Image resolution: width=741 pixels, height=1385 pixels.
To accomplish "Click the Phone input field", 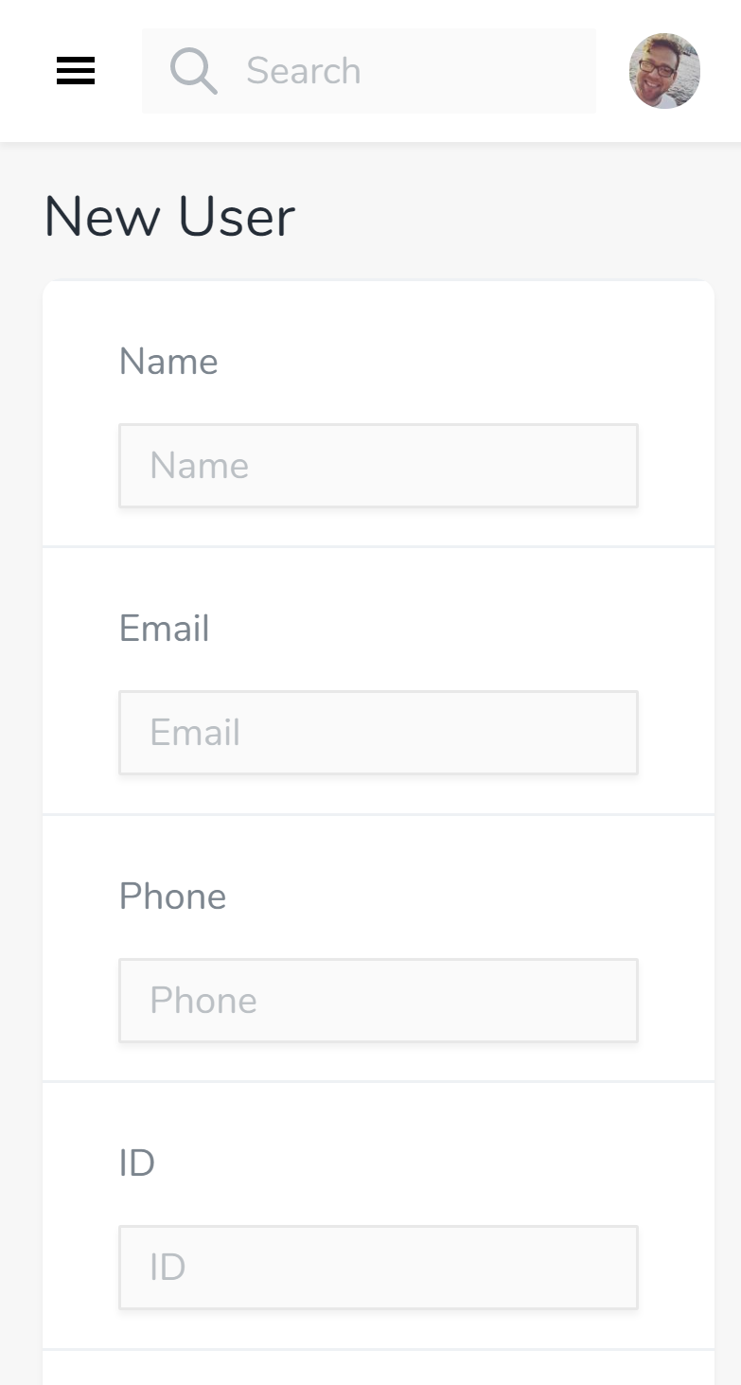I will click(x=378, y=1000).
